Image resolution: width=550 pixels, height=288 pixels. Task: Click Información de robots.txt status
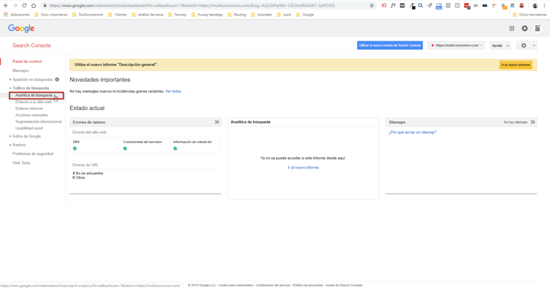click(x=175, y=149)
